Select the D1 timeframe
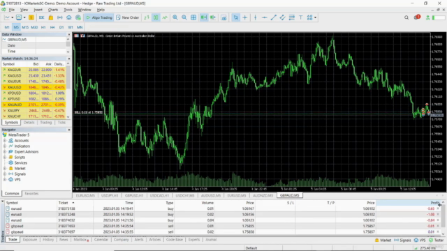The height and width of the screenshot is (251, 447). click(61, 27)
